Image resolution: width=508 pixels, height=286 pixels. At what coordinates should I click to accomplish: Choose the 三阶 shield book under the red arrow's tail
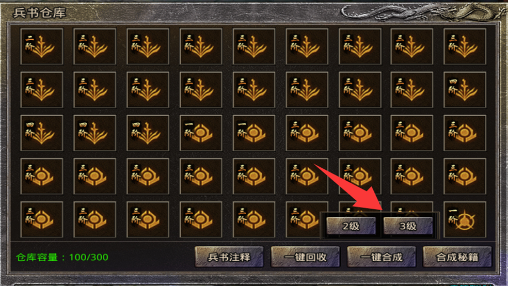coord(307,176)
